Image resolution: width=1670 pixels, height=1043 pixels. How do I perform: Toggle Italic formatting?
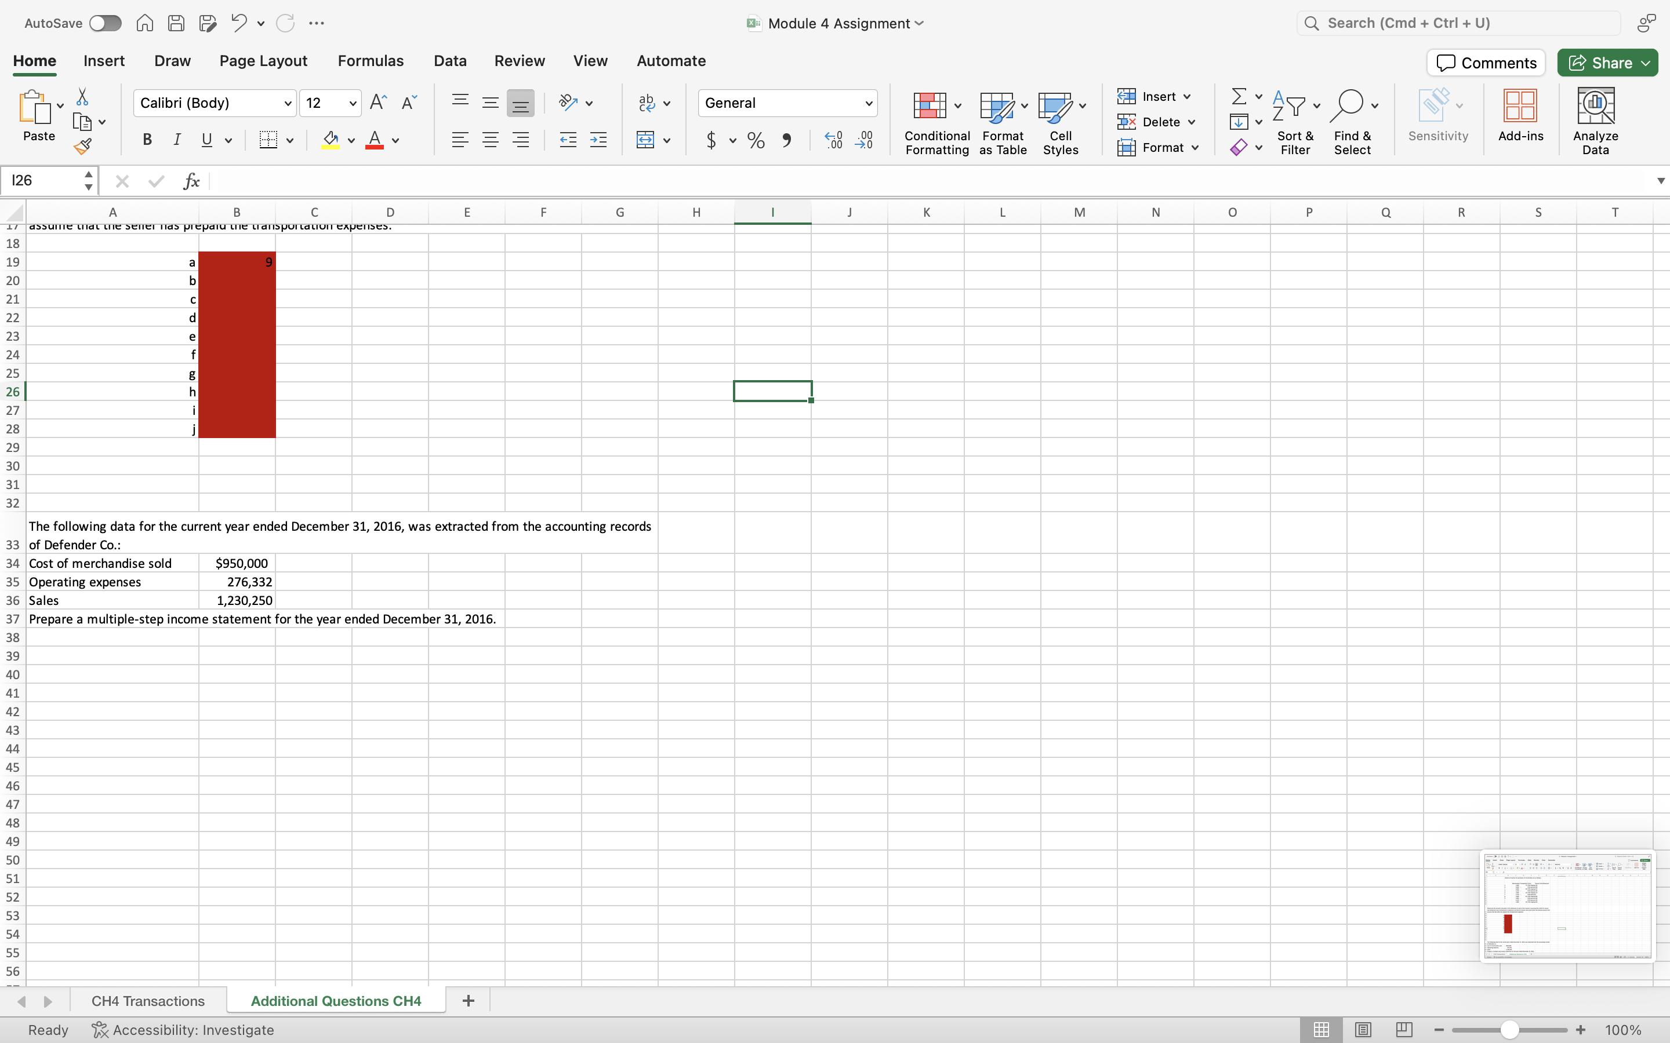click(x=177, y=140)
